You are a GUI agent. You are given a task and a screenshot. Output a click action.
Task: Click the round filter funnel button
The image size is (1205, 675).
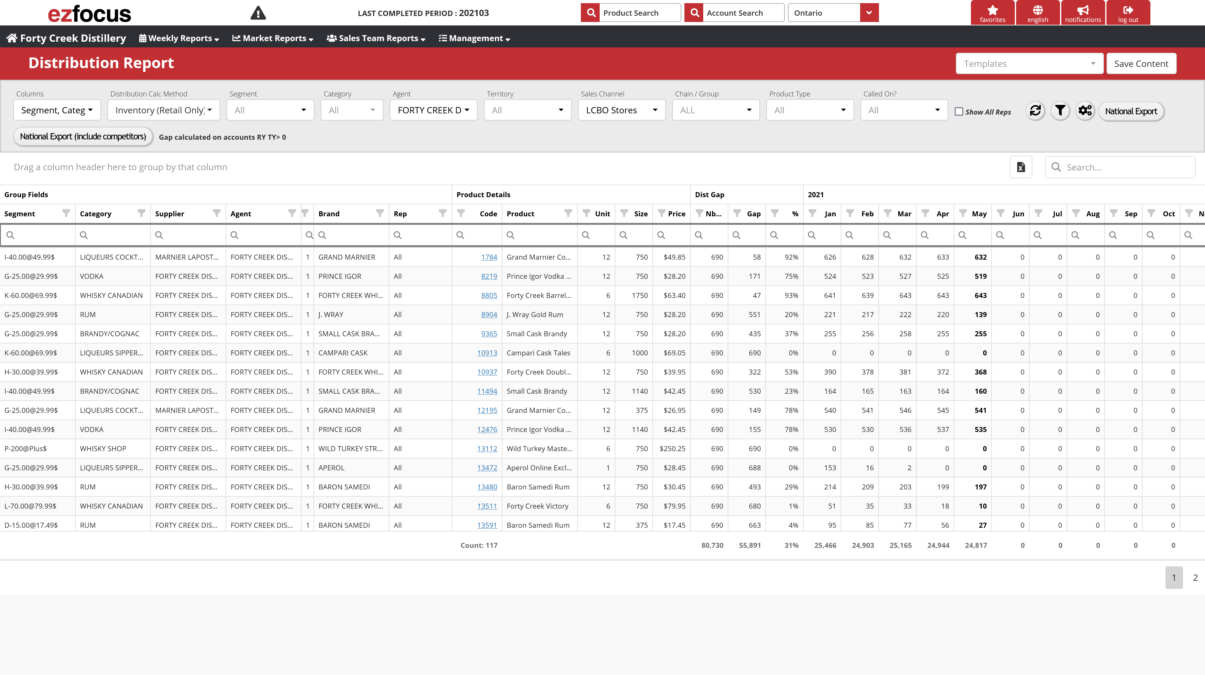coord(1060,111)
